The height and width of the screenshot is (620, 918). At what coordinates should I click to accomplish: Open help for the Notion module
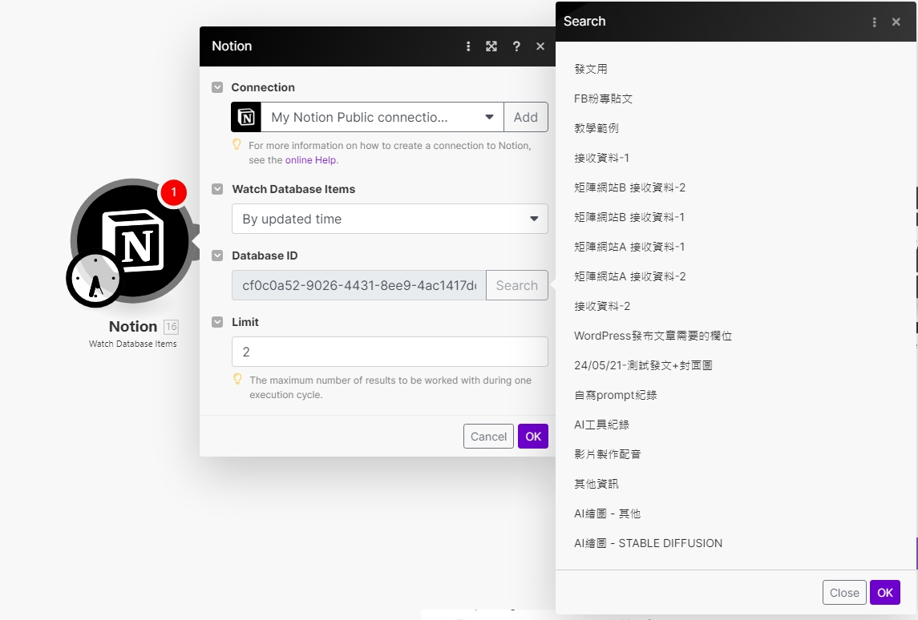516,46
